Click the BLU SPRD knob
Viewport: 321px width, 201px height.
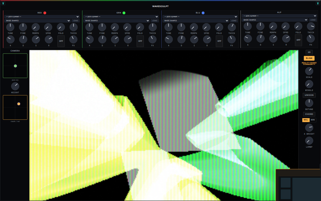click(x=207, y=27)
